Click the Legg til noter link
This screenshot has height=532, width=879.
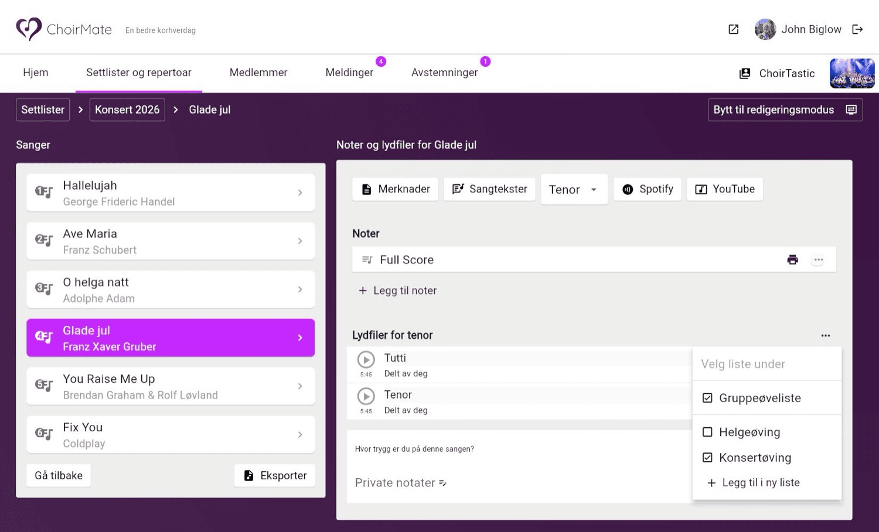coord(398,290)
